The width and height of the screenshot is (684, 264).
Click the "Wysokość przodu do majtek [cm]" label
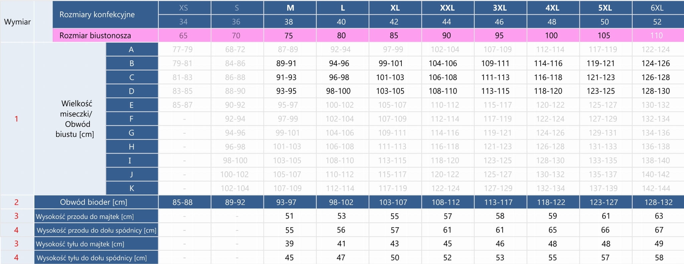point(85,217)
